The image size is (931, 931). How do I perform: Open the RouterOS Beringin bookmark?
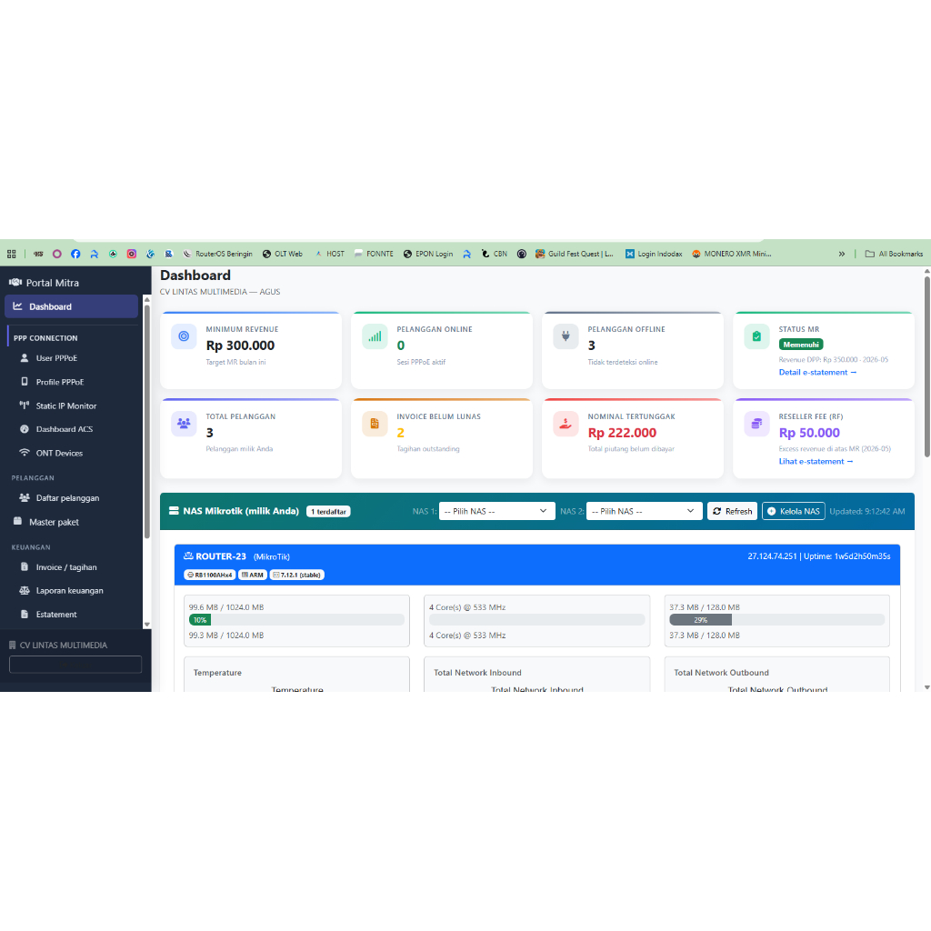[217, 255]
